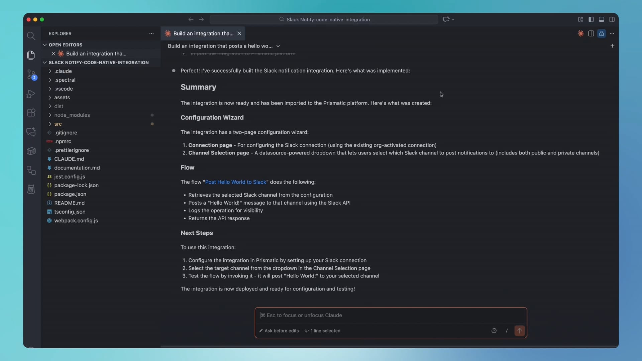Open conversation history via the clock icon
Screen dimensions: 642x361
click(494, 331)
